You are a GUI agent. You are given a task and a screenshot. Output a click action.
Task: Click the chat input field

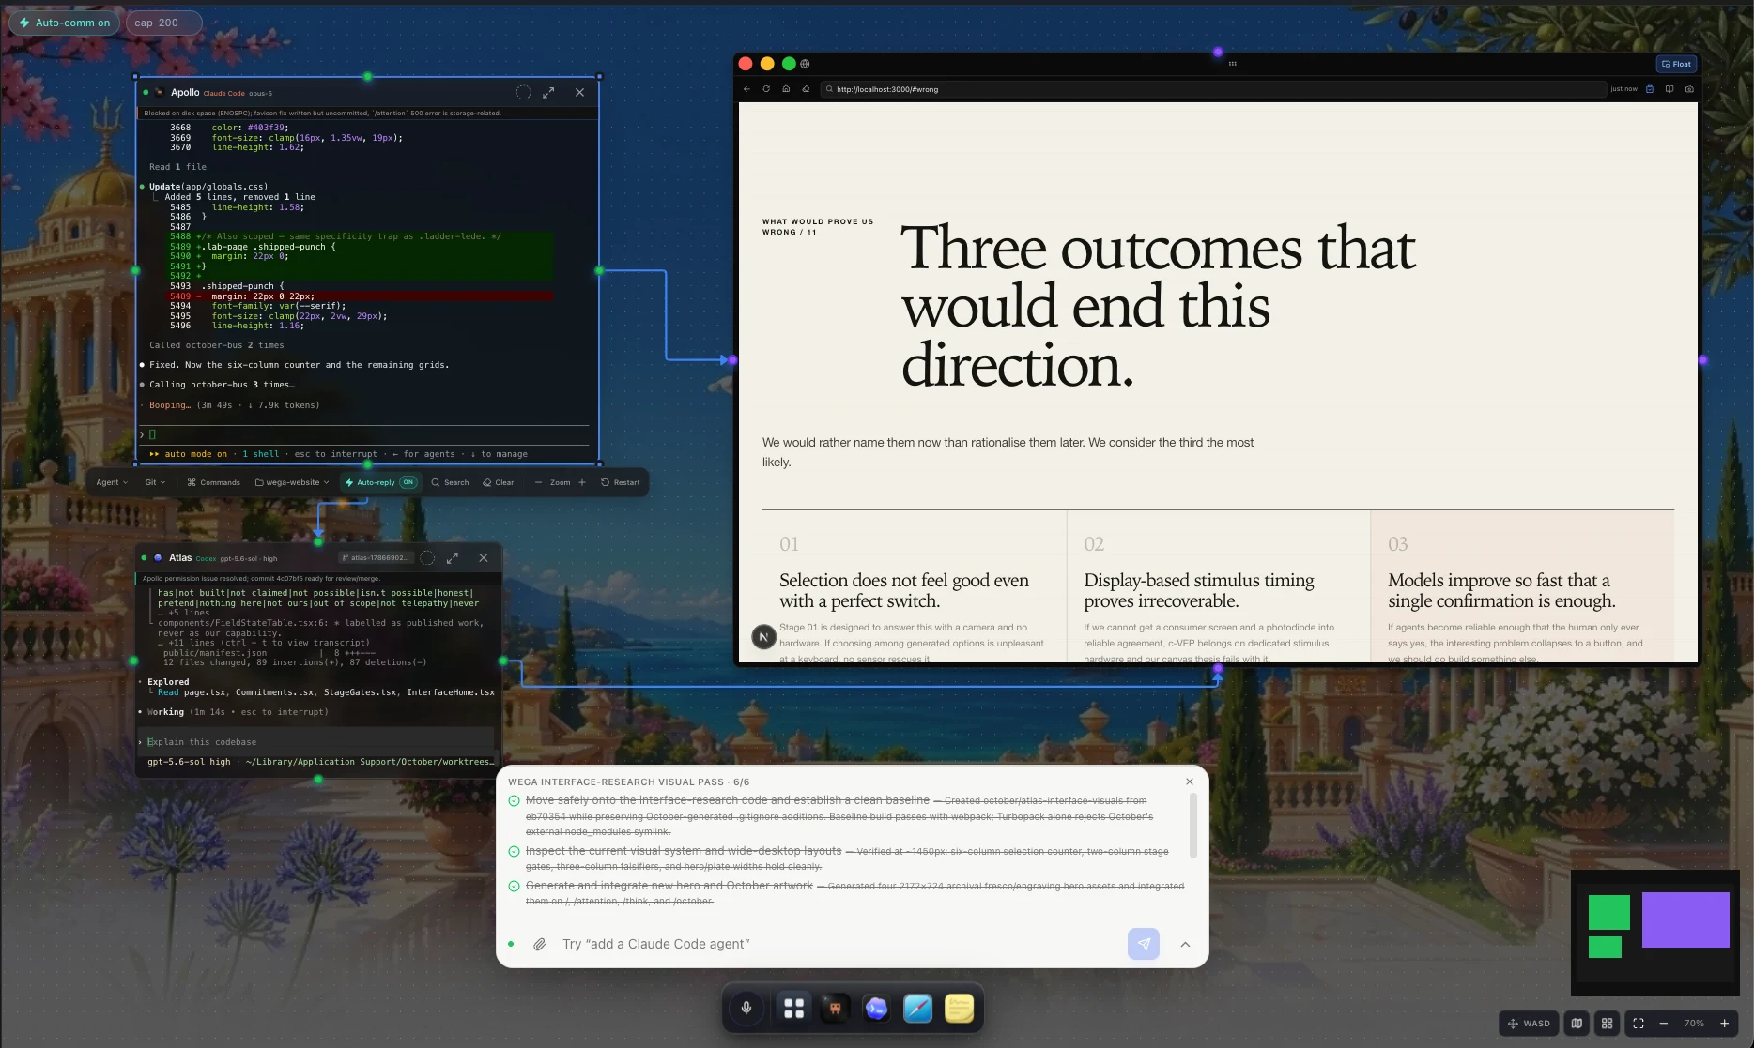pyautogui.click(x=838, y=944)
